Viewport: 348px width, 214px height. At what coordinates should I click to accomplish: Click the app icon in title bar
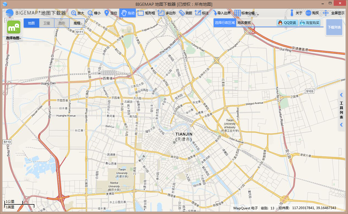pyautogui.click(x=5, y=4)
